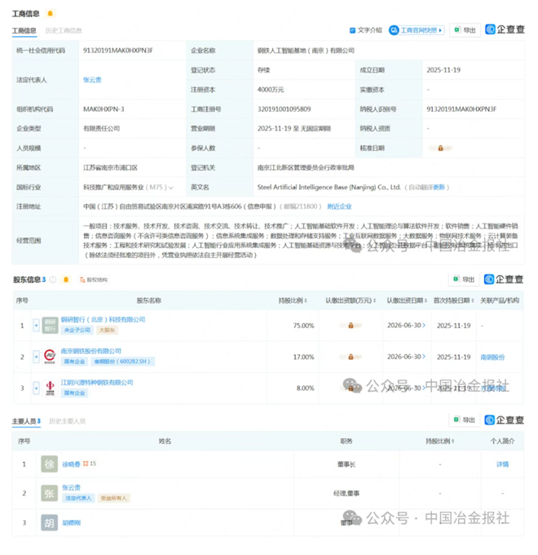Open legal representative 张云贵 link in 工商信息
This screenshot has height=555, width=538.
(x=92, y=80)
